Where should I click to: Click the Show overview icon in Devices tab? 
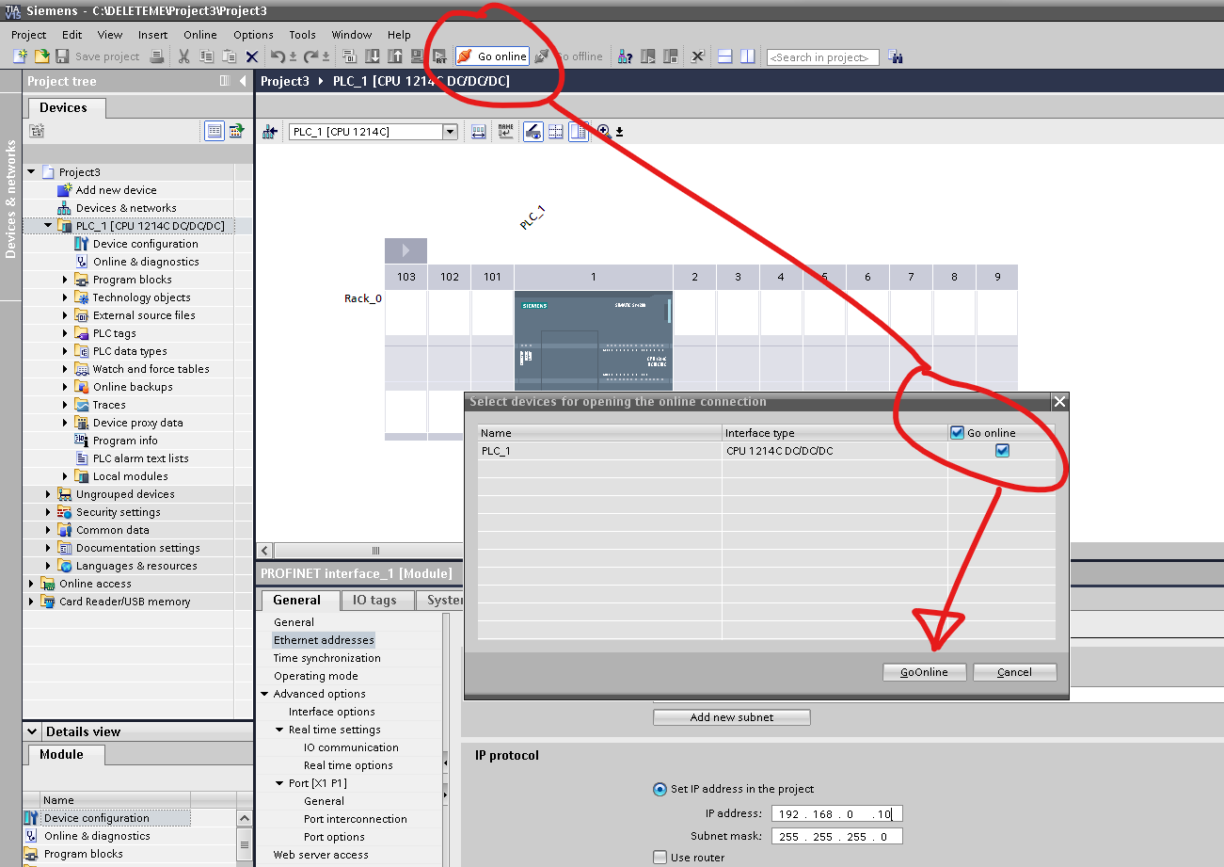[x=215, y=131]
